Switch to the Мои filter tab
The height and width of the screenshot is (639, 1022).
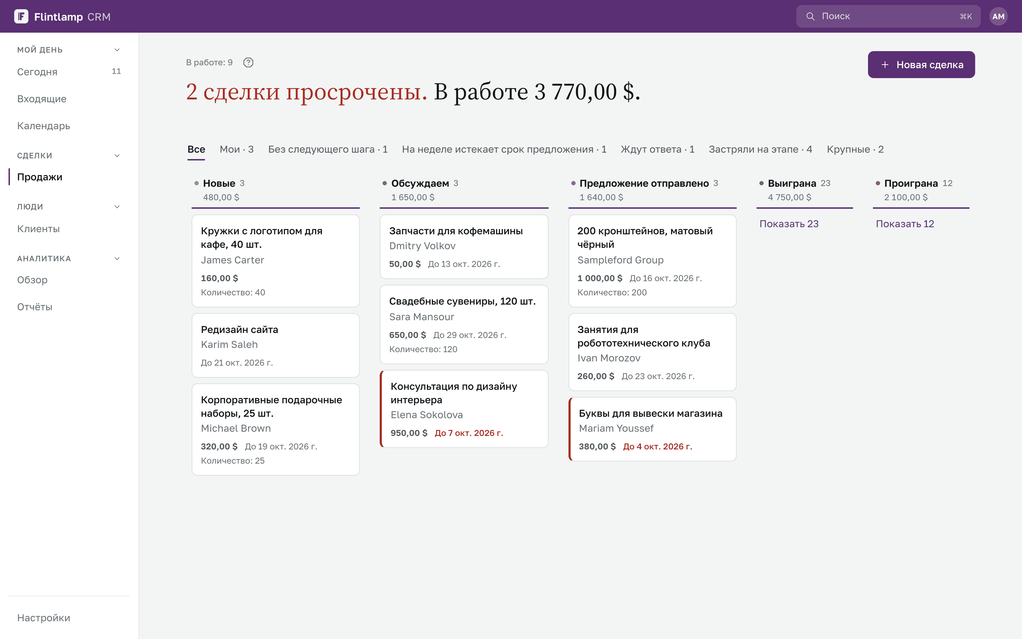click(x=236, y=149)
